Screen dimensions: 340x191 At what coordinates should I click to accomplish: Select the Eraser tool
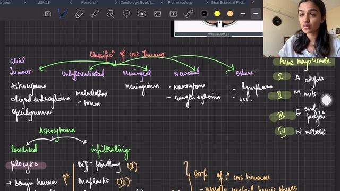(79, 14)
